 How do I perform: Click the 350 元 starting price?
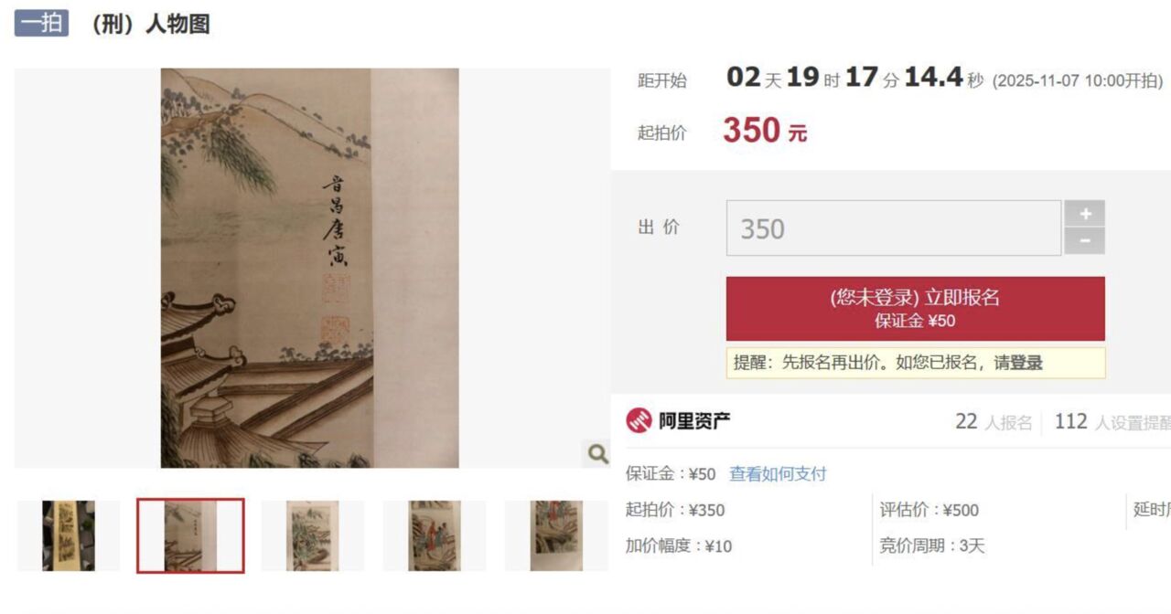pos(765,132)
